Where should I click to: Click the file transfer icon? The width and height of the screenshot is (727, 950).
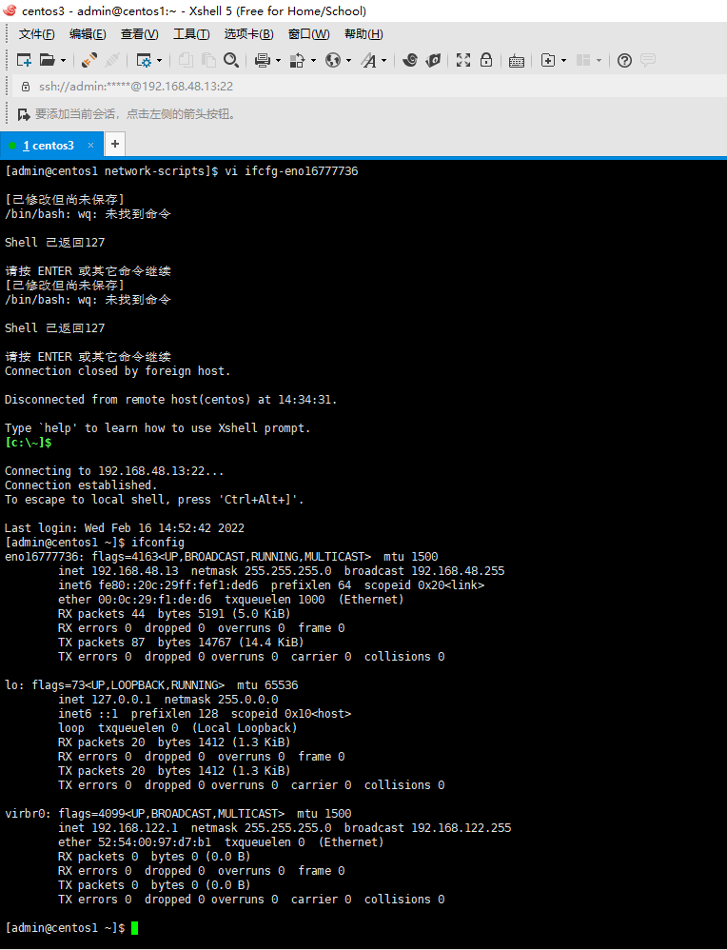tap(298, 60)
